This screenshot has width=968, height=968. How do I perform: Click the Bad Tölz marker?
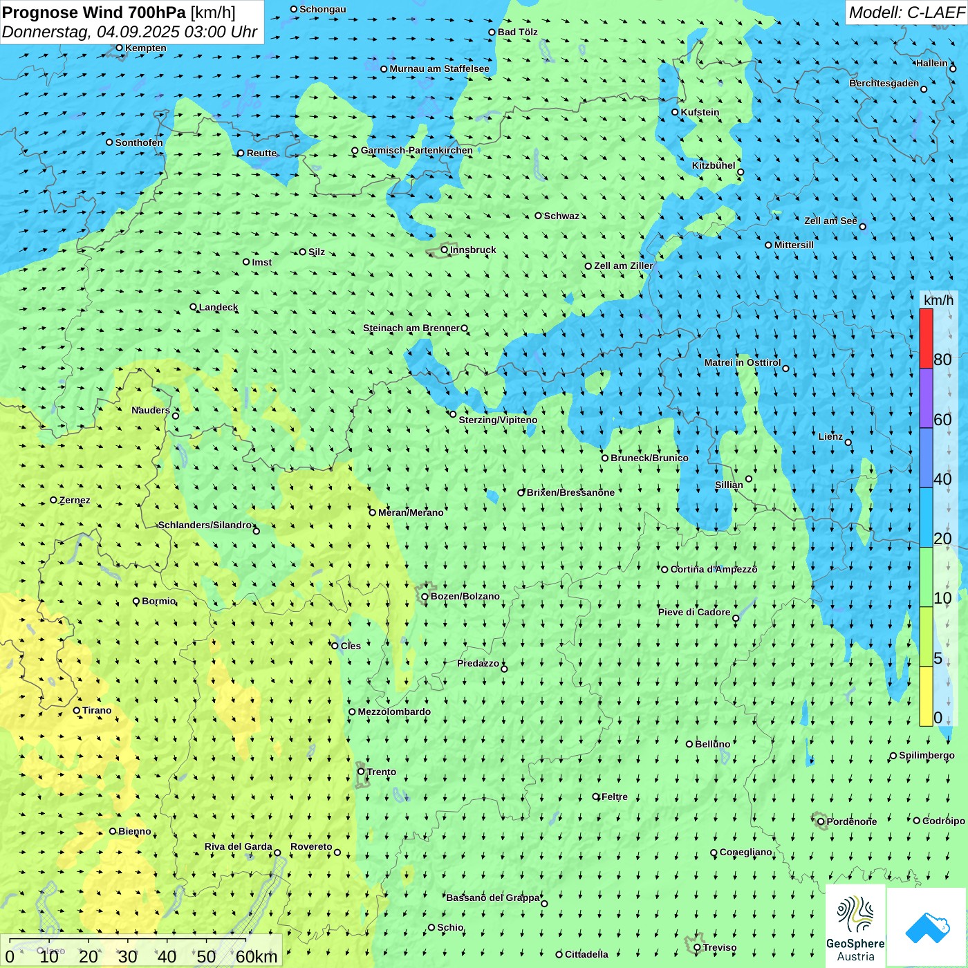tap(492, 32)
